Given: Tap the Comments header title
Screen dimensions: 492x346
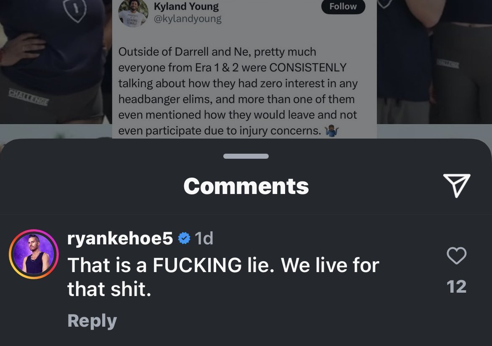Looking at the screenshot, I should coord(246,186).
